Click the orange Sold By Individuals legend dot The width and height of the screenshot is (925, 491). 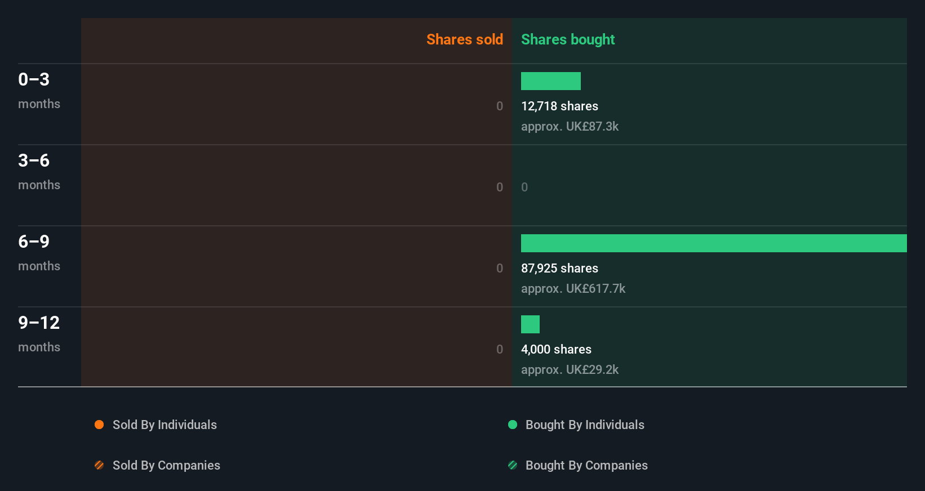tap(99, 425)
